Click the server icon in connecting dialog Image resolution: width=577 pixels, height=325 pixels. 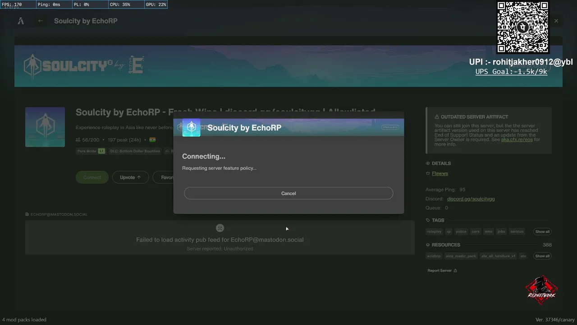[191, 128]
